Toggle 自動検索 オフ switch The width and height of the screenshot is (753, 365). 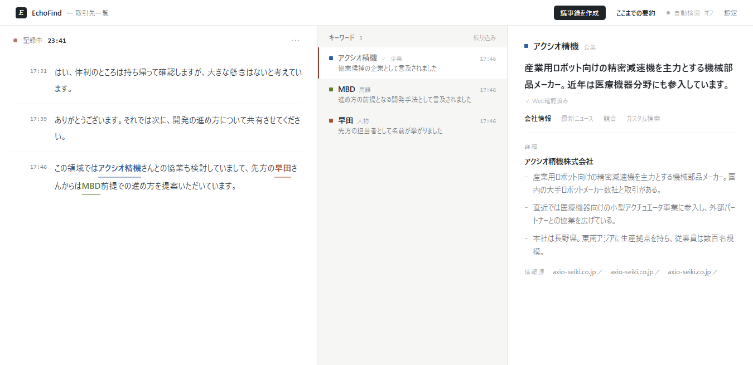689,13
